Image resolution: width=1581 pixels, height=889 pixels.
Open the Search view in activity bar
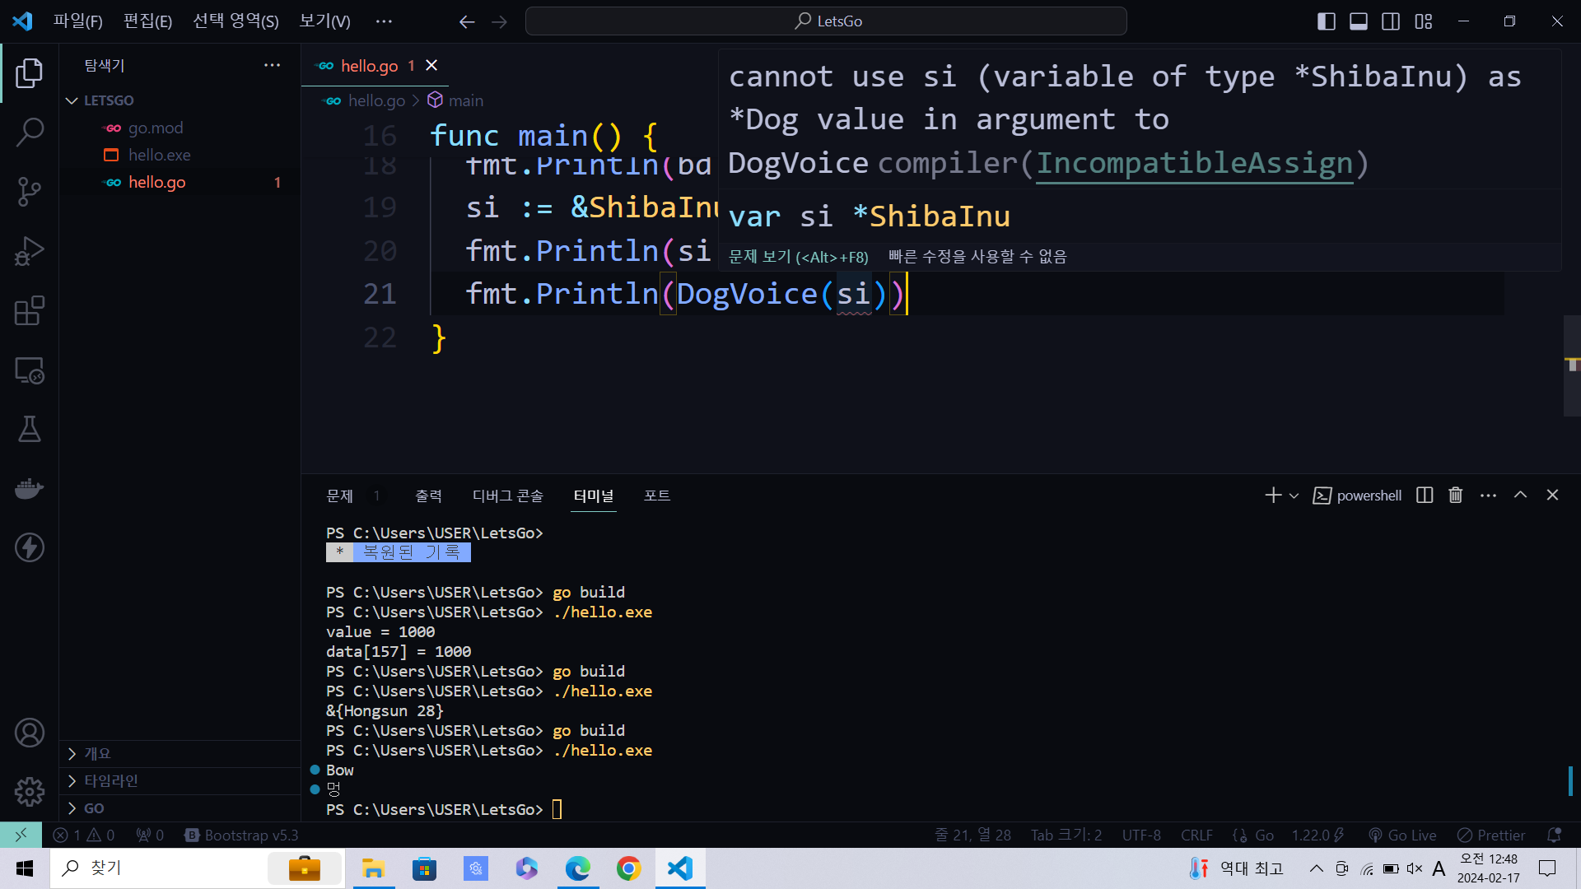[x=30, y=132]
